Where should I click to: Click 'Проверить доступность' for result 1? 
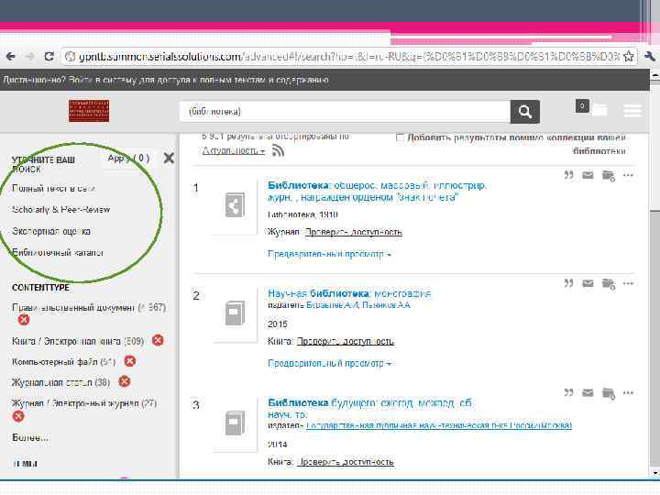click(x=354, y=232)
